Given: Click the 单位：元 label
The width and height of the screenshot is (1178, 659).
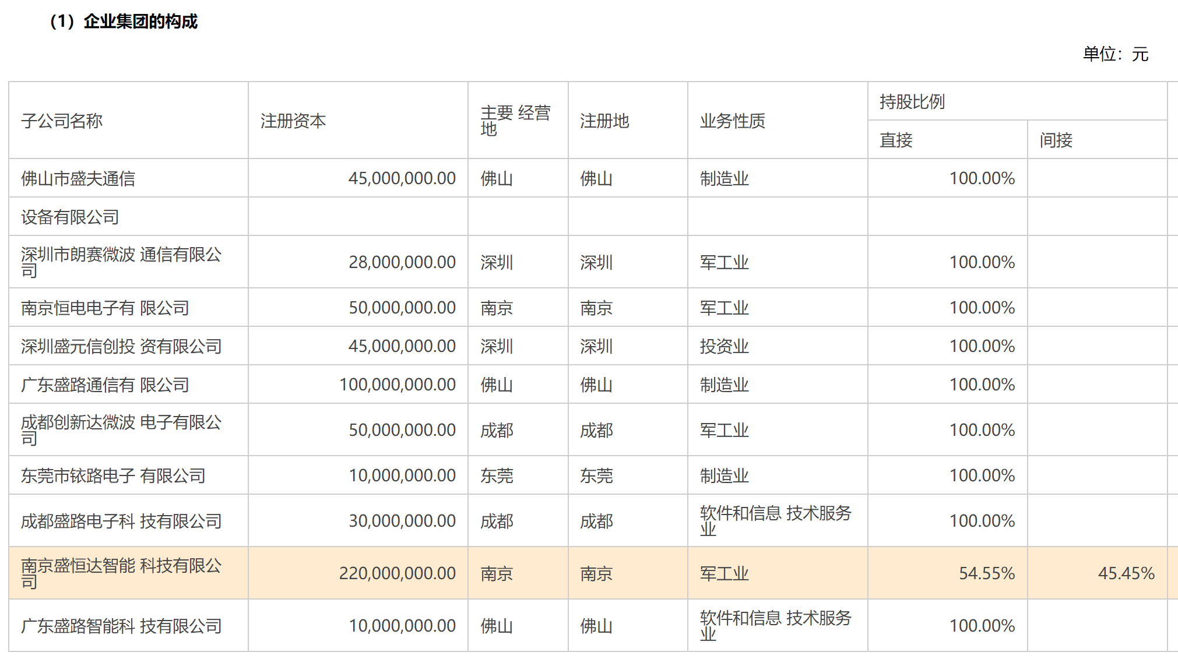Looking at the screenshot, I should pyautogui.click(x=1116, y=54).
